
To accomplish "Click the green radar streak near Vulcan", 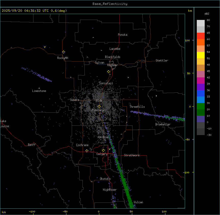I will pos(129,197).
